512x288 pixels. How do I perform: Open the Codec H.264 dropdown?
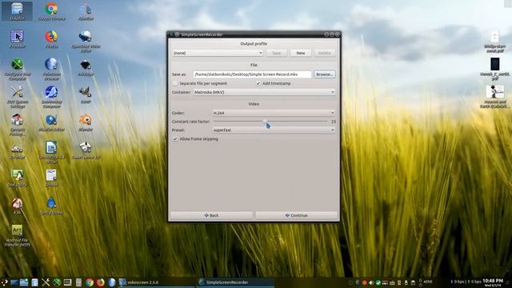(274, 113)
